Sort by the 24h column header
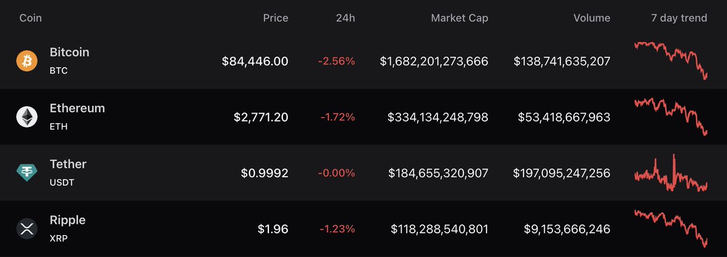Screen dimensions: 727x257 346,18
